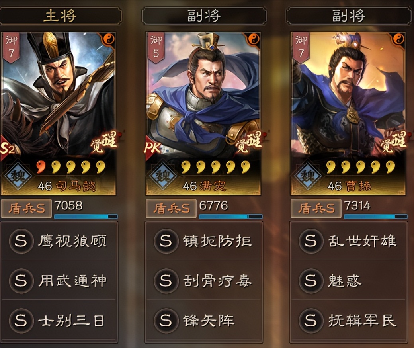Screen dimensions: 414x348
Task: Tap the red star on 司马懿's card
Action: click(x=41, y=167)
